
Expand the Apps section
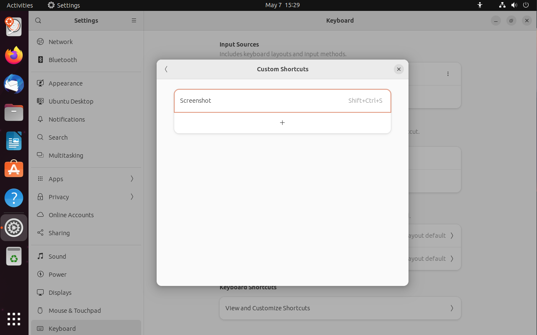(86, 179)
